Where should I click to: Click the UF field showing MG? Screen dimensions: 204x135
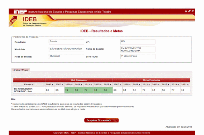coord(137,42)
